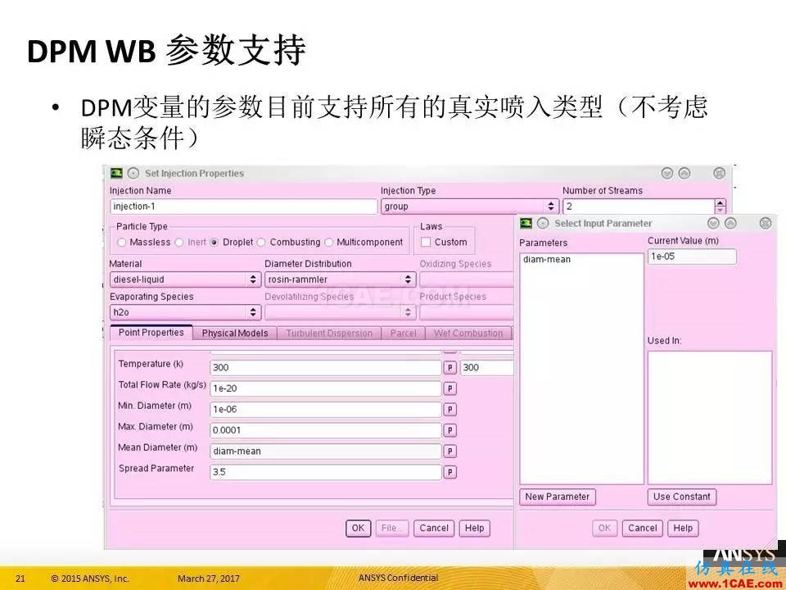Open the Devolatilizing Species dropdown
This screenshot has width=786, height=590.
pyautogui.click(x=340, y=312)
